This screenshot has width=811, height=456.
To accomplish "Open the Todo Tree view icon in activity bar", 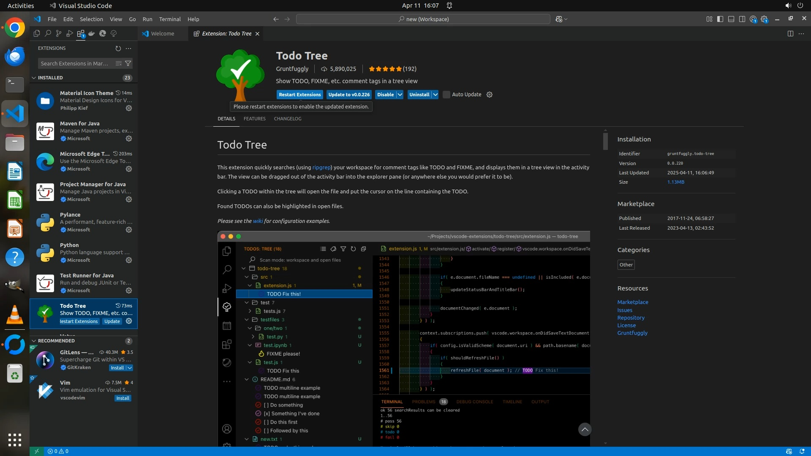I will point(114,33).
